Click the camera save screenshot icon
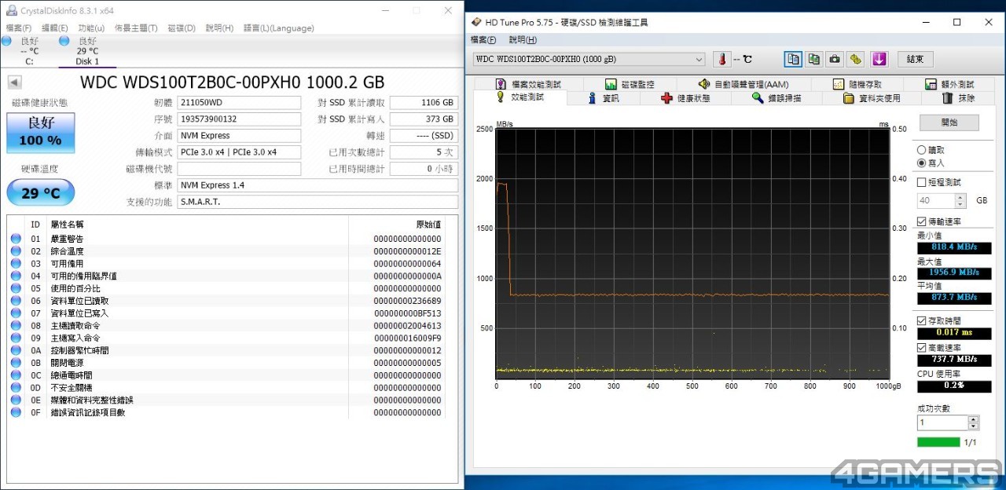The height and width of the screenshot is (490, 1006). coord(835,59)
